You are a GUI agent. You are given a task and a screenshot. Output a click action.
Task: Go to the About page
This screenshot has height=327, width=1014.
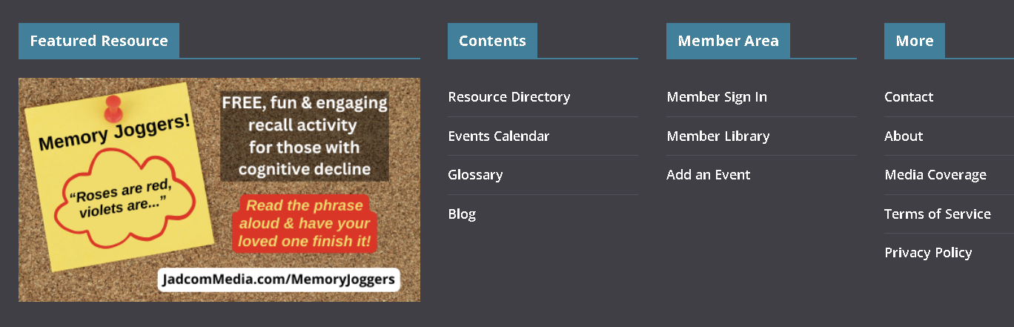click(x=903, y=136)
